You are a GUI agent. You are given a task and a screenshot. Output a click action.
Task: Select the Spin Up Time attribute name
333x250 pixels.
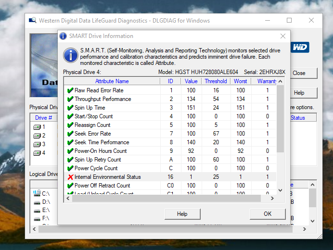90,108
